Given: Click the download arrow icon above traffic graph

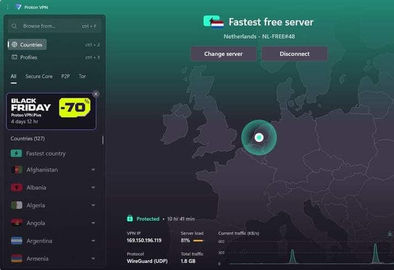Looking at the screenshot, I should pyautogui.click(x=390, y=234).
